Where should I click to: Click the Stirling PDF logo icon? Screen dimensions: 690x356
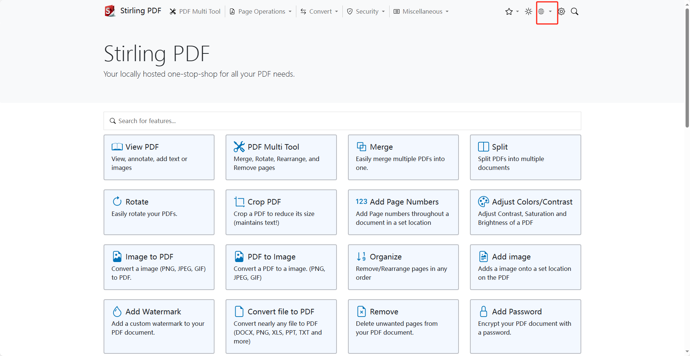coord(110,11)
